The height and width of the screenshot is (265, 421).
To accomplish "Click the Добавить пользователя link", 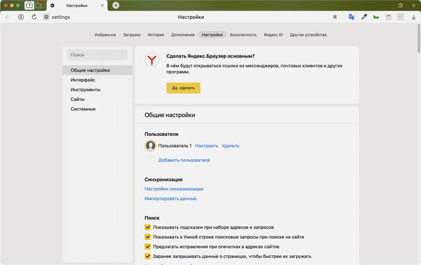I will (184, 160).
